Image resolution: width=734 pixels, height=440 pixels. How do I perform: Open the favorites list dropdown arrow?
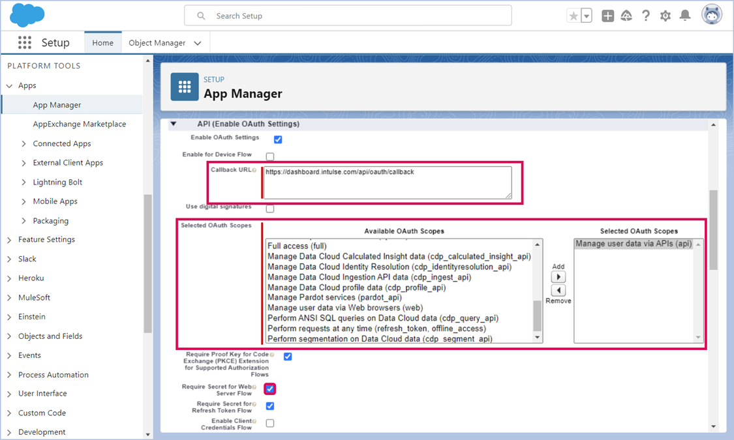point(587,16)
